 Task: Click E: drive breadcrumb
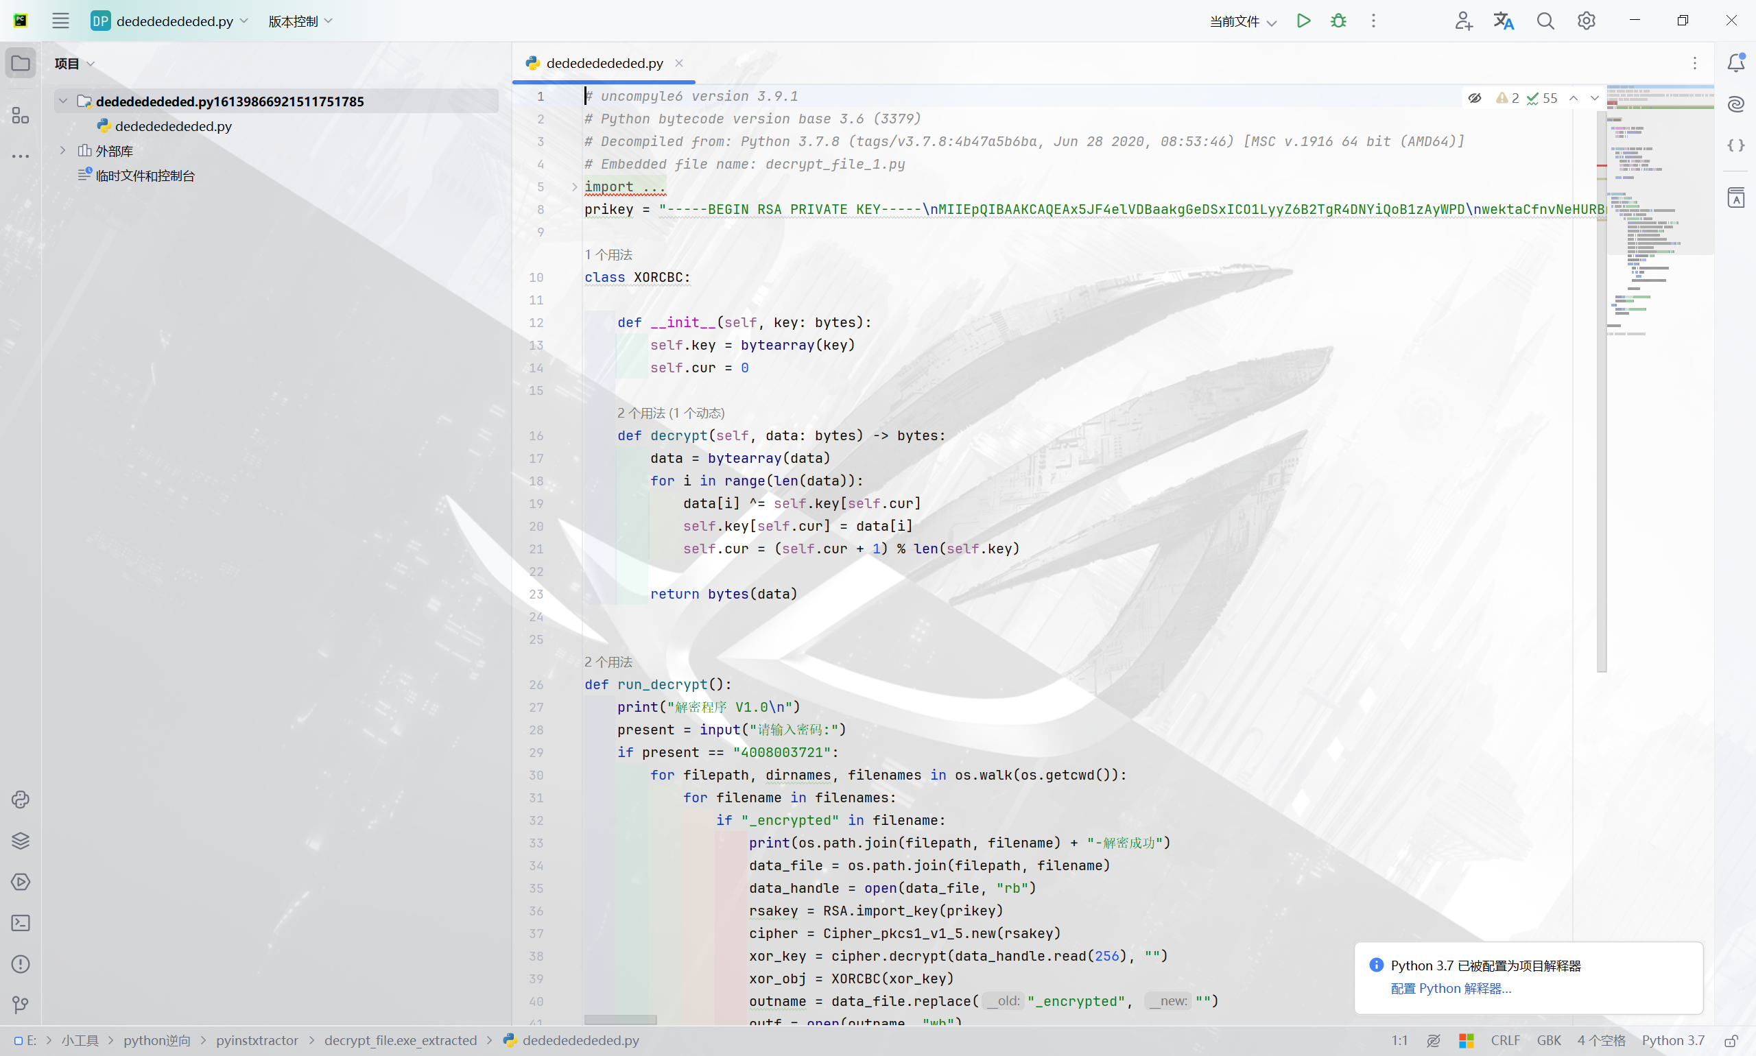pos(25,1040)
